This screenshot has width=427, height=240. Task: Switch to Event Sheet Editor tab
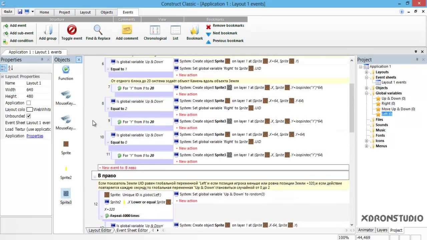pos(132,230)
